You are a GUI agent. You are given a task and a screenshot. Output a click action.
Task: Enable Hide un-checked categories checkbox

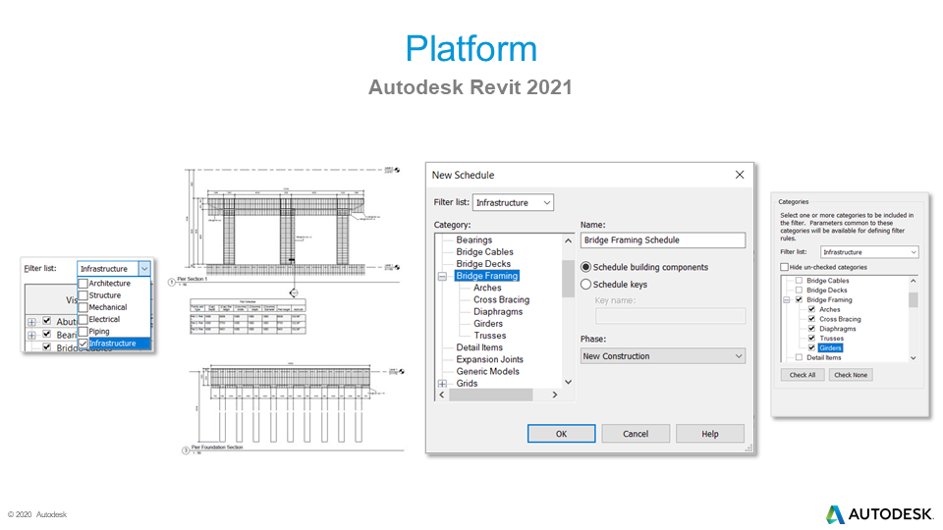[x=784, y=267]
